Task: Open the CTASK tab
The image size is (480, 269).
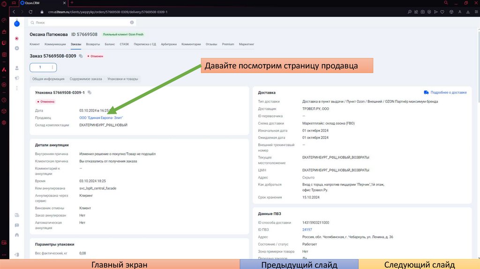Action: 124,44
